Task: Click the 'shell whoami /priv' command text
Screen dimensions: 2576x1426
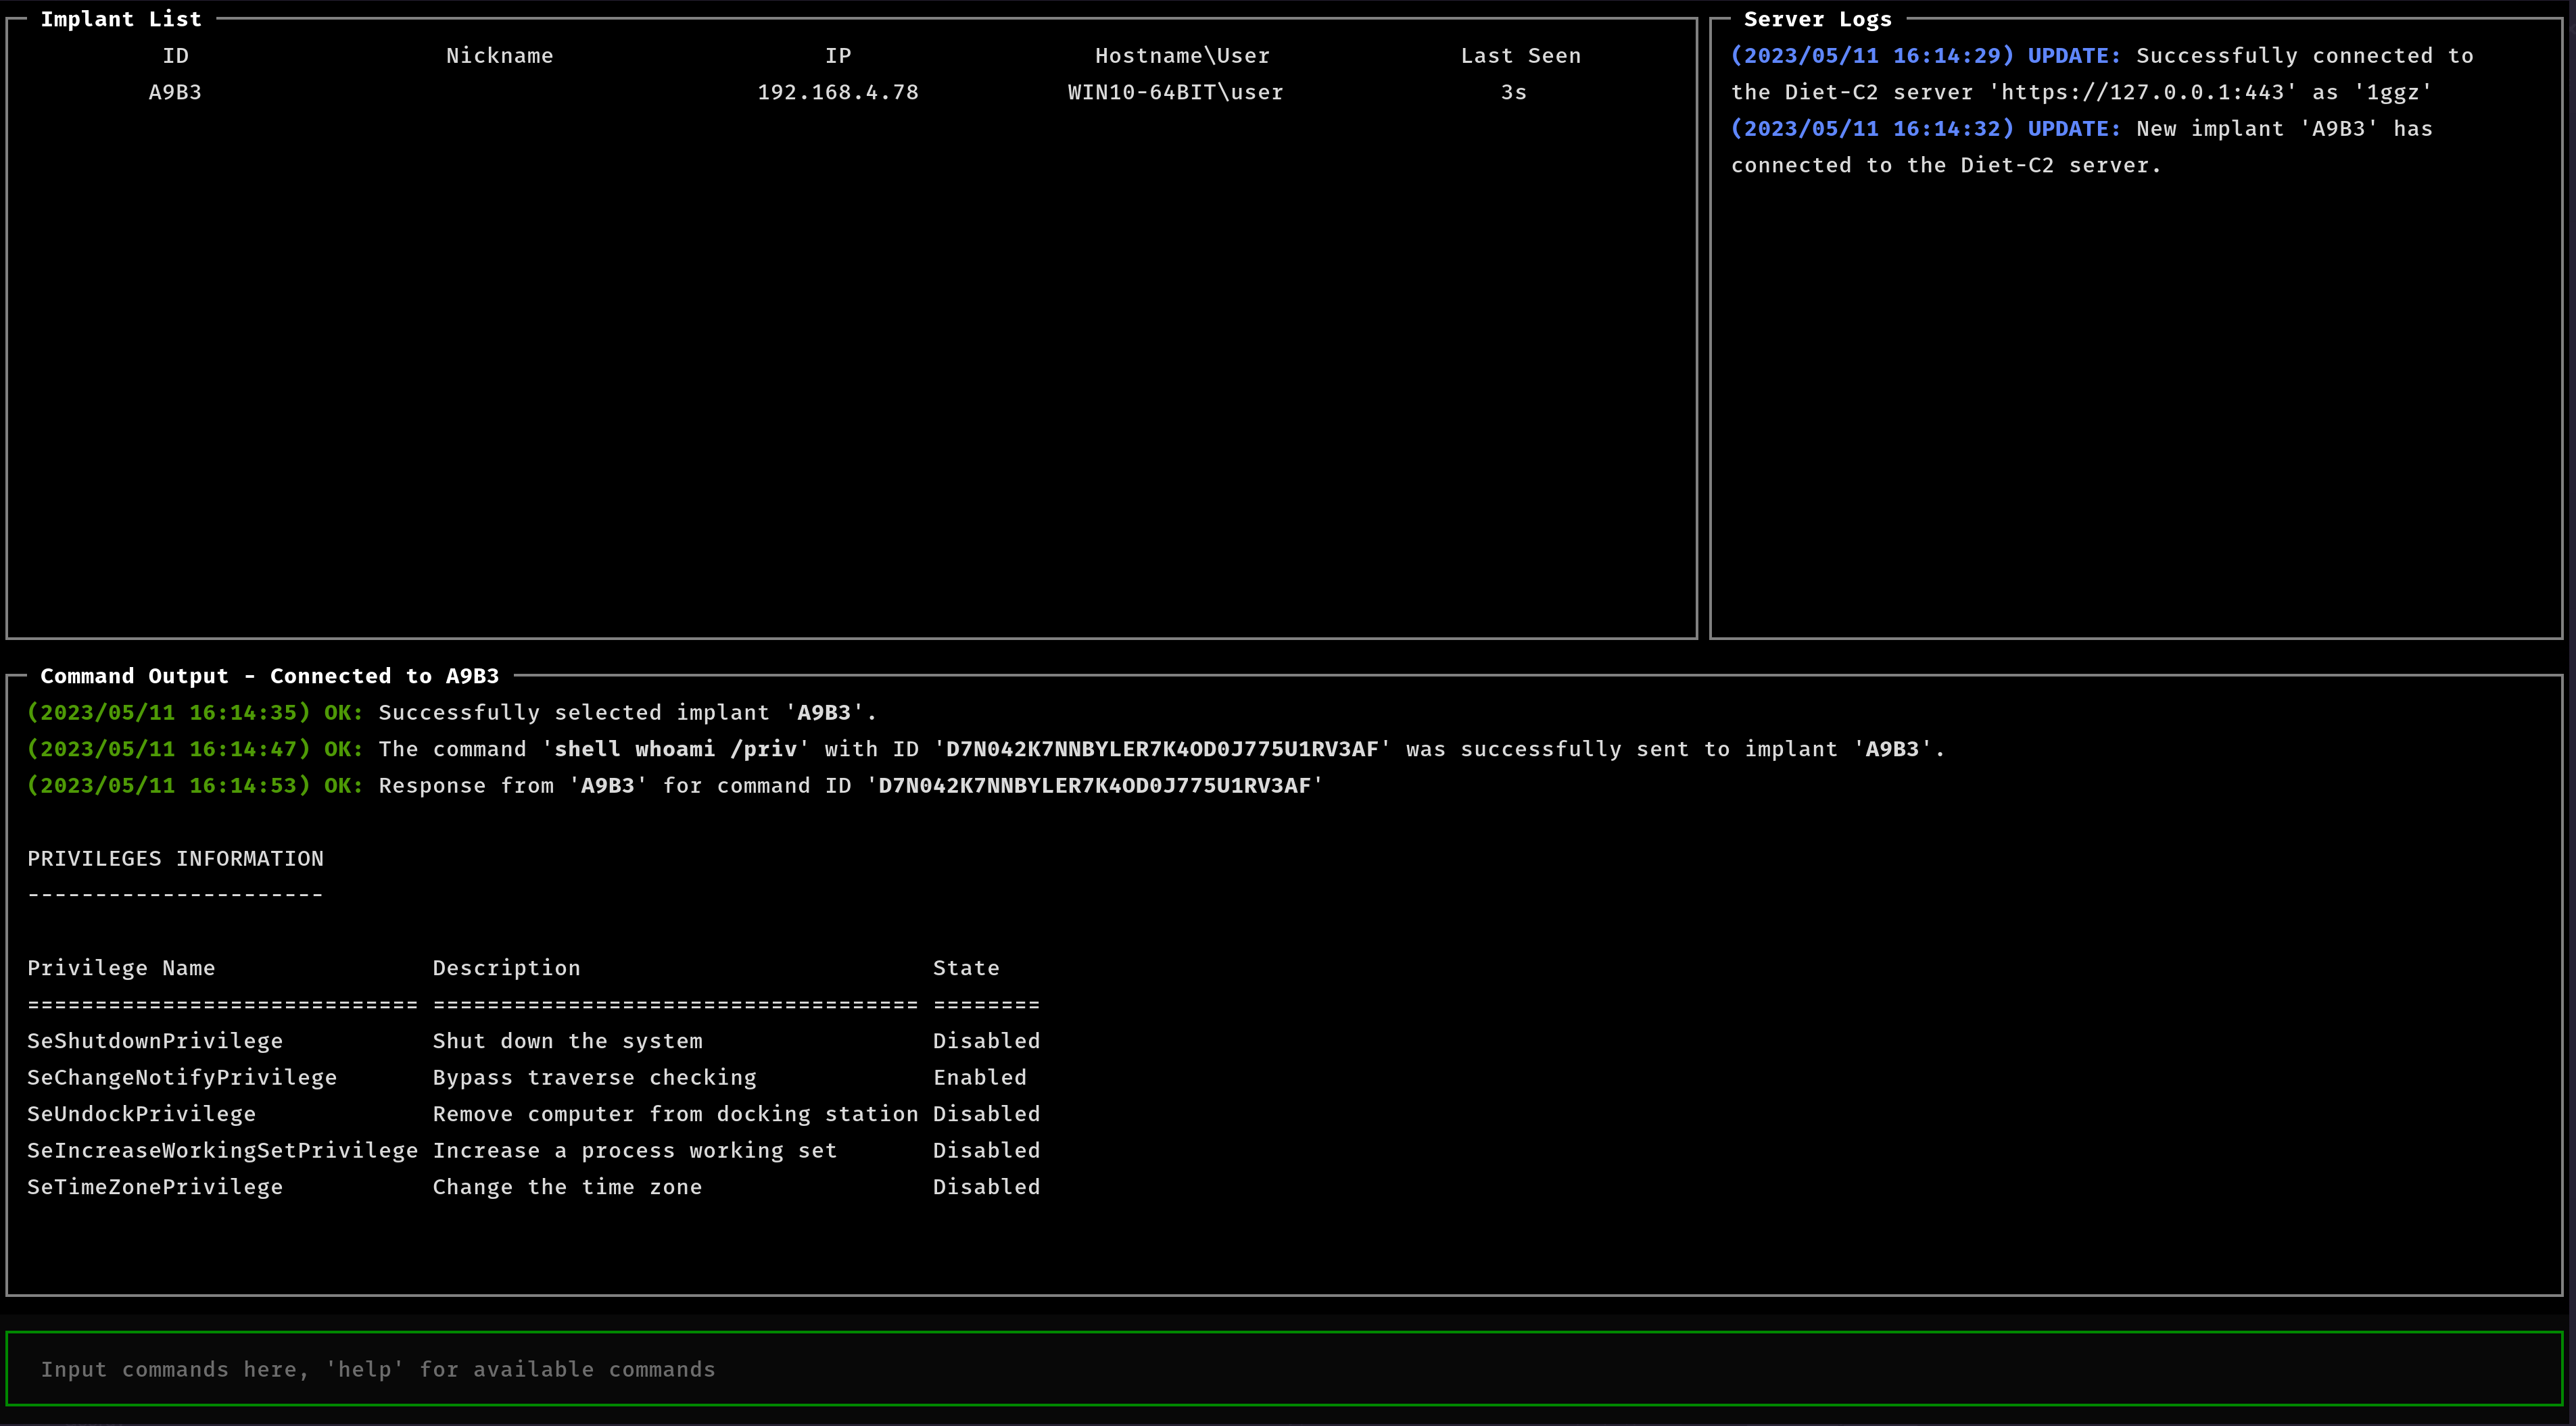Action: 676,749
